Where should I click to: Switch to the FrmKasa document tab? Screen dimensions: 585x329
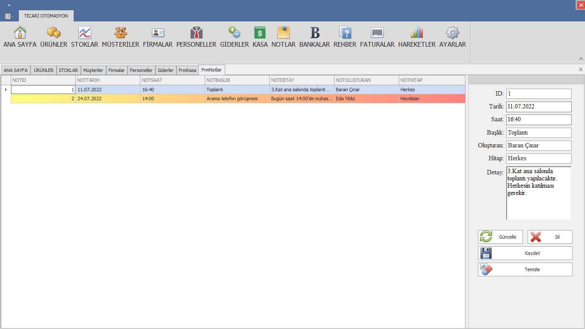coord(188,70)
